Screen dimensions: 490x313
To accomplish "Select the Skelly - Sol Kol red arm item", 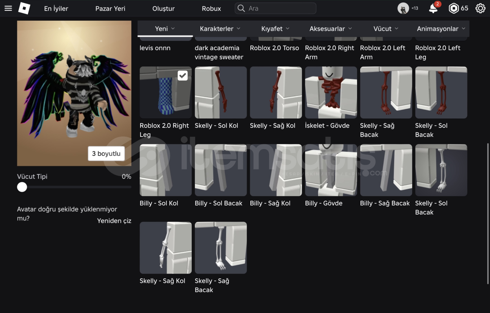I will click(221, 92).
